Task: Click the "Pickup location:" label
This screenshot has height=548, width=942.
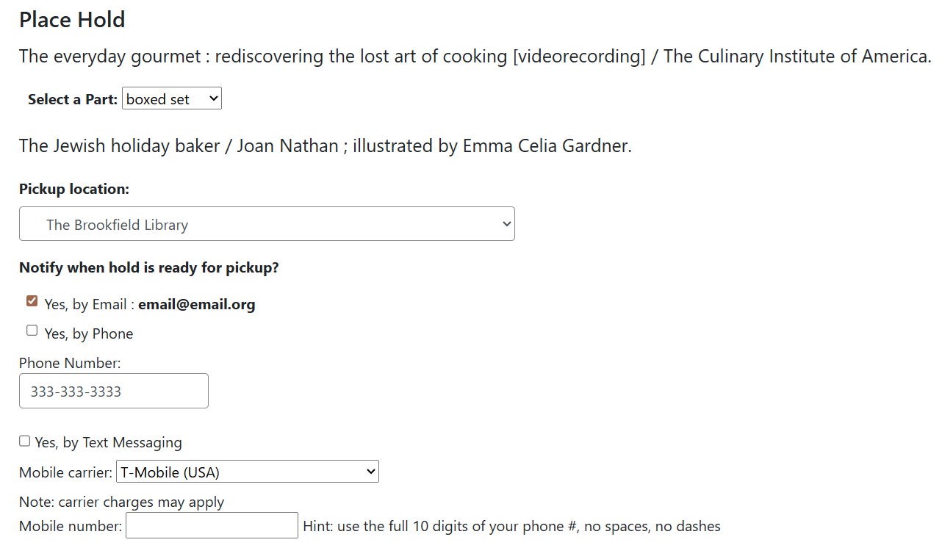Action: click(x=73, y=189)
